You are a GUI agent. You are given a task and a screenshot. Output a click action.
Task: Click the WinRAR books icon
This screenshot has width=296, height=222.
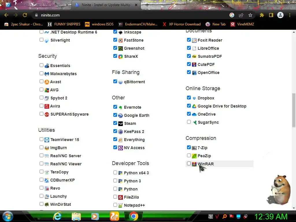[x=194, y=164]
